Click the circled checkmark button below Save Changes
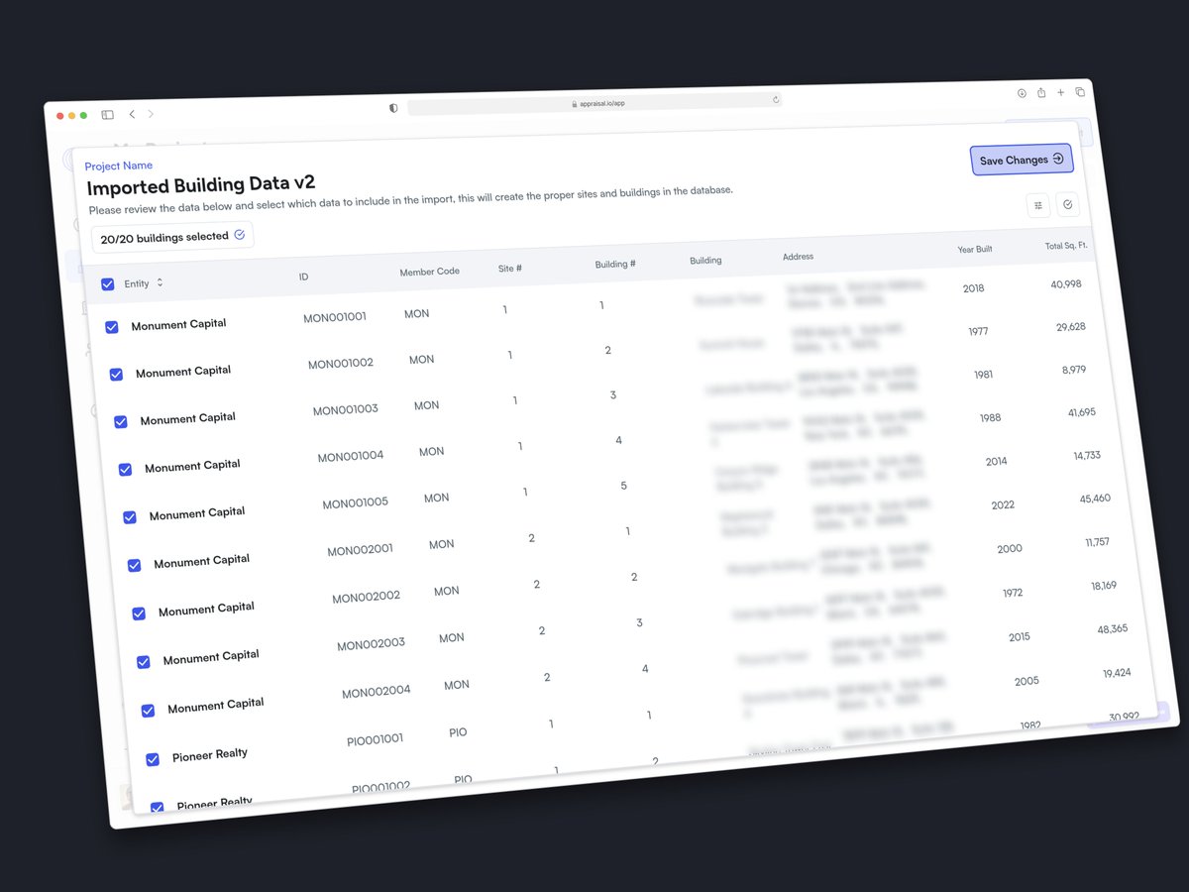Image resolution: width=1189 pixels, height=892 pixels. tap(1068, 204)
